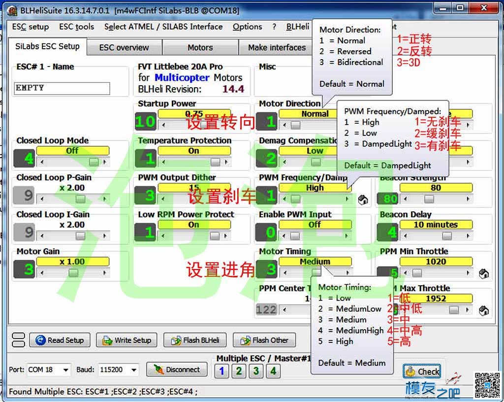Click right arrow of PPM Max Throttle slider
Image resolution: width=504 pixels, height=402 pixels.
468,310
